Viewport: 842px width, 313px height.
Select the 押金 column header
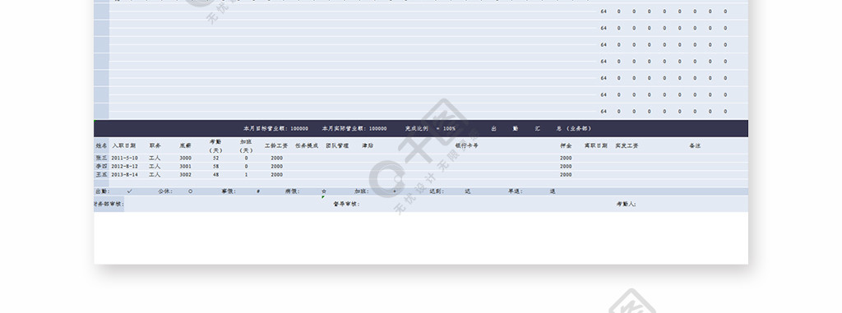pos(566,145)
